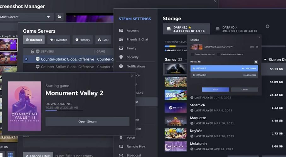
Task: Add a new storage drive with plus icon
Action: [267, 27]
